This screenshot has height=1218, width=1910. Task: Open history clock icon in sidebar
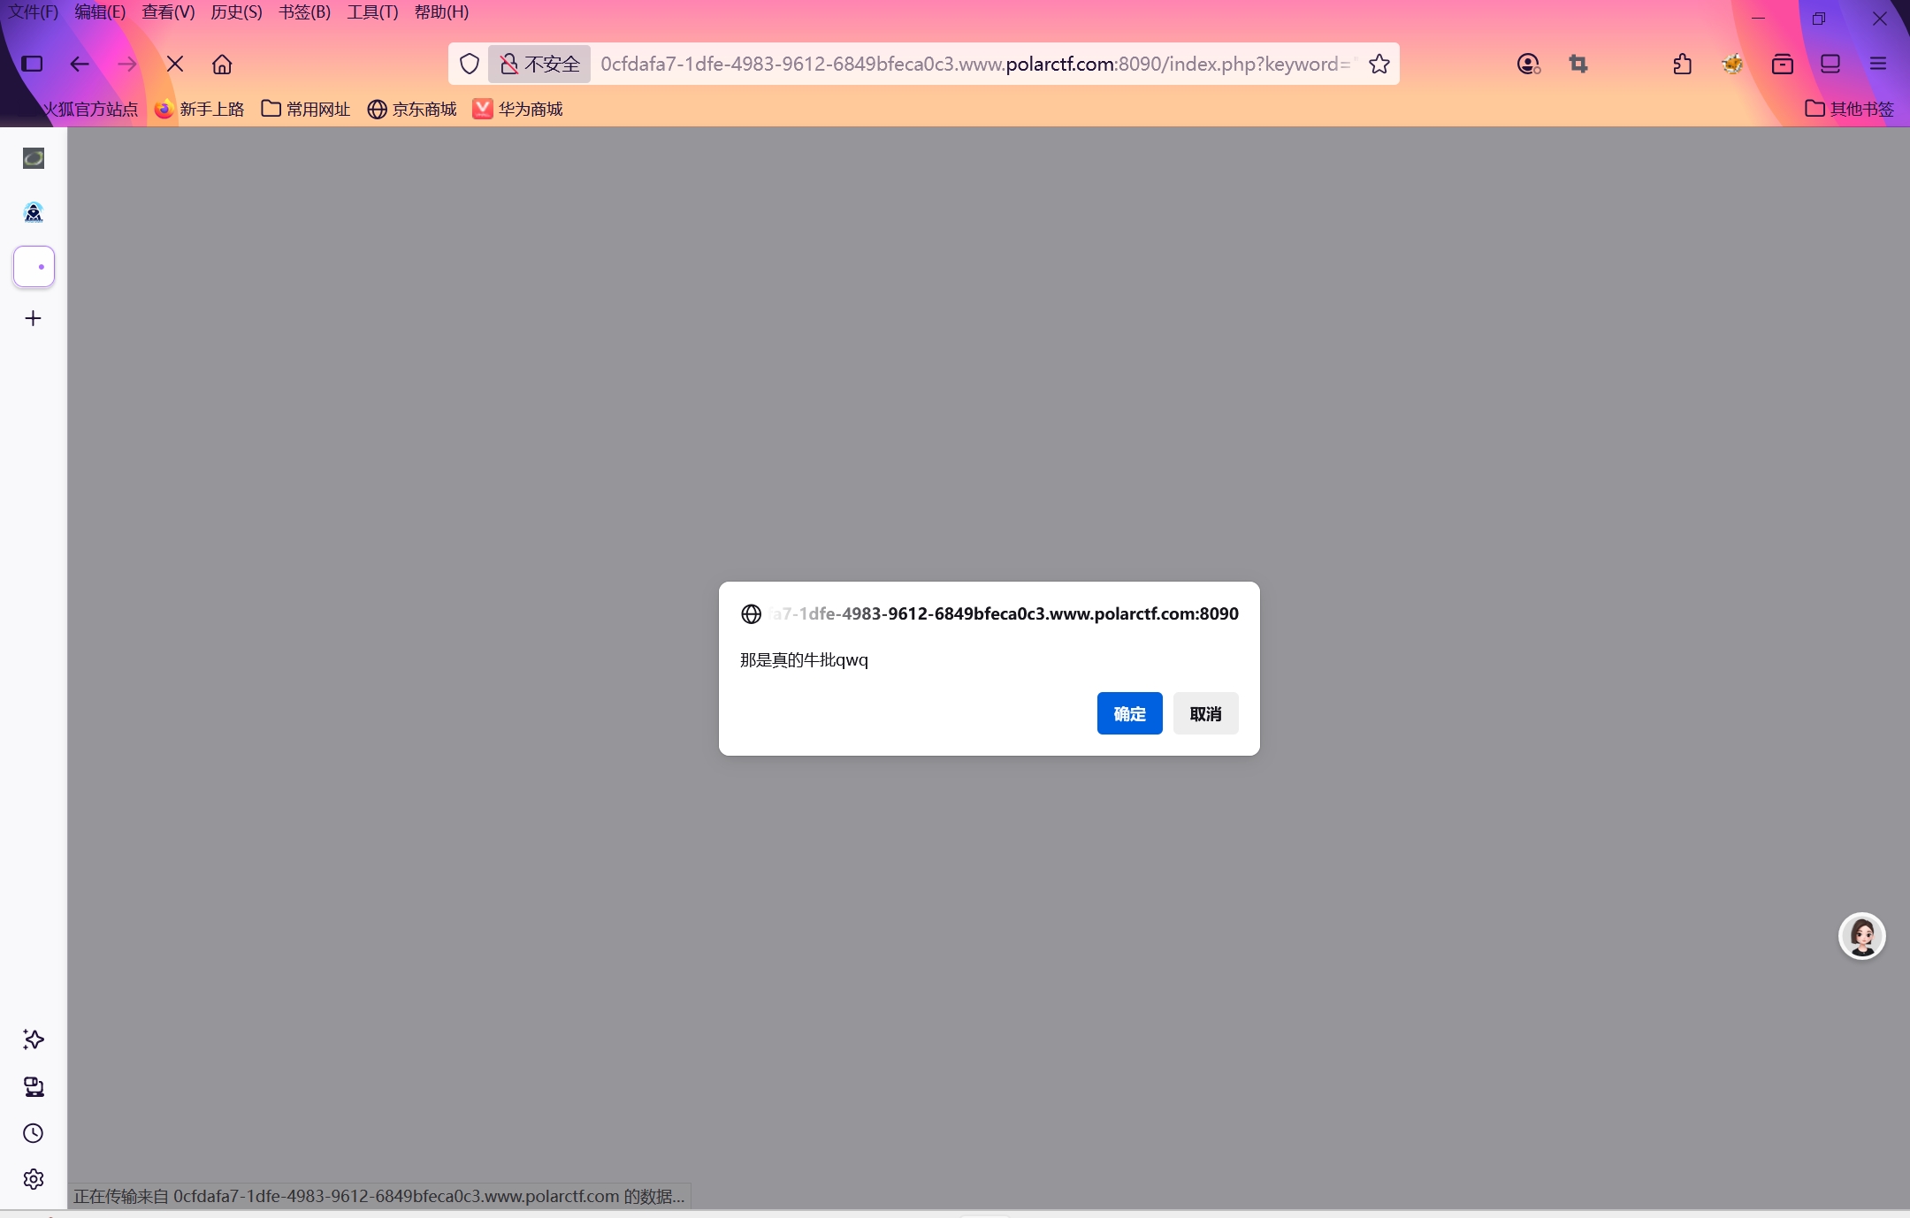click(34, 1133)
